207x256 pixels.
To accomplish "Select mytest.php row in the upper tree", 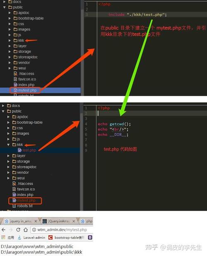I will 40,90.
